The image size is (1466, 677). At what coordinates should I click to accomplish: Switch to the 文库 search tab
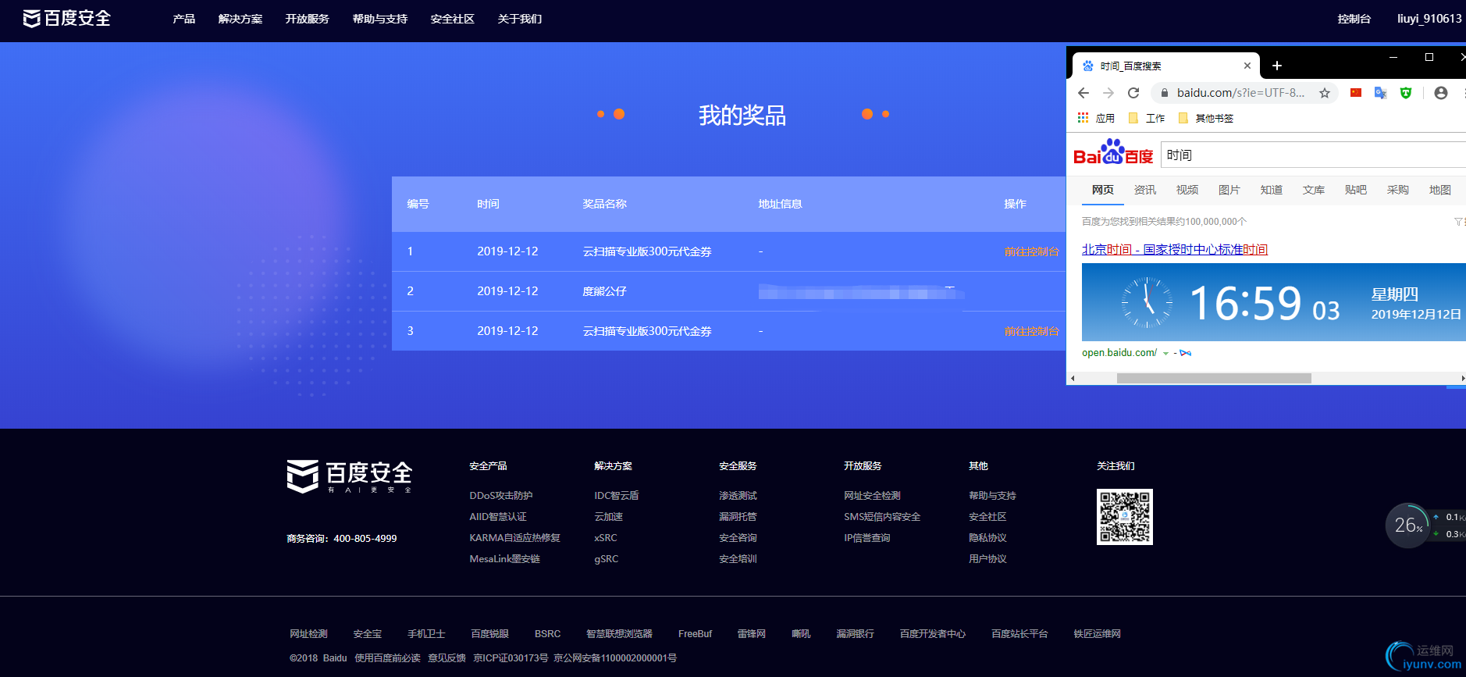point(1314,190)
